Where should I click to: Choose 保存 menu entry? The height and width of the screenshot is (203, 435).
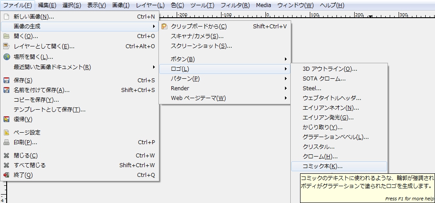(x=80, y=80)
